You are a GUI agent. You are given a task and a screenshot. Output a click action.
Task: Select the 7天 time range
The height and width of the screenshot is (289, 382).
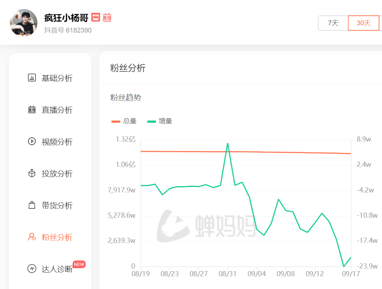[x=333, y=23]
